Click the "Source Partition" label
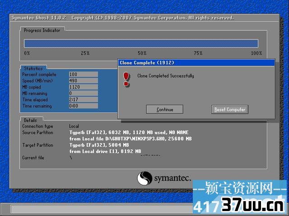 click(37, 132)
